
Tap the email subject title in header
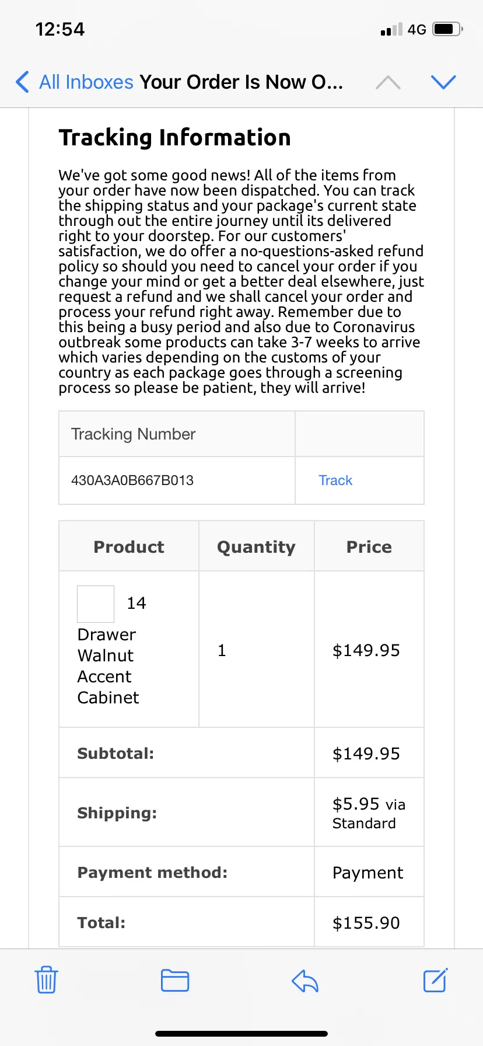coord(241,82)
